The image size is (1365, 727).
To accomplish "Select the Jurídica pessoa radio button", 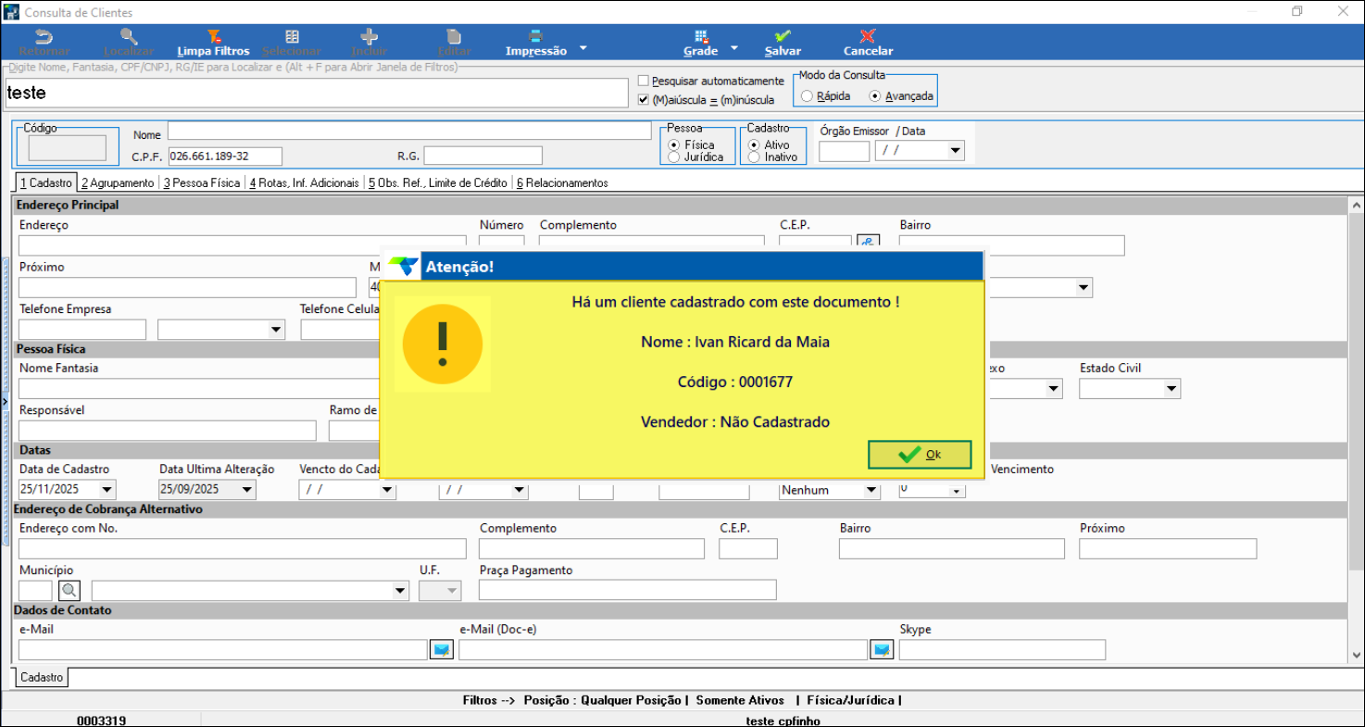I will pos(673,157).
